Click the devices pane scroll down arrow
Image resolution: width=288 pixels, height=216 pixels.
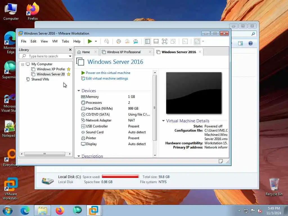click(155, 155)
